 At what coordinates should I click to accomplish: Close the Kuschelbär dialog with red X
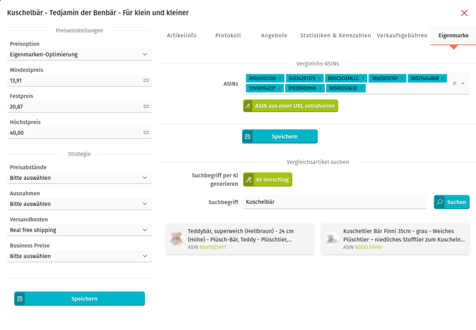tap(464, 13)
